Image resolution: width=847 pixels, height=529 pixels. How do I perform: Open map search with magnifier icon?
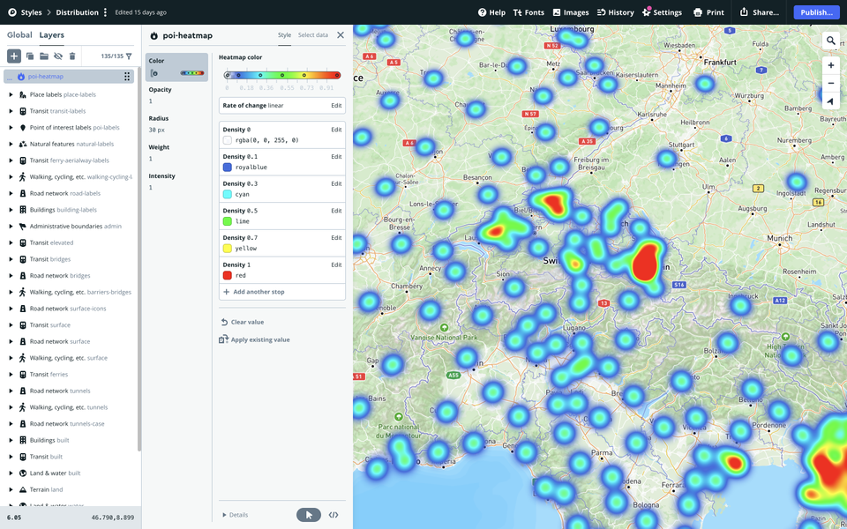831,41
